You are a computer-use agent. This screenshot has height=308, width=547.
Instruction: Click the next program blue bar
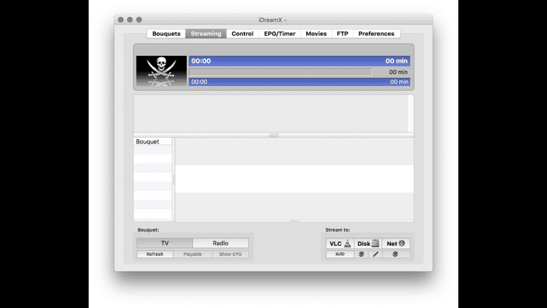(x=300, y=82)
